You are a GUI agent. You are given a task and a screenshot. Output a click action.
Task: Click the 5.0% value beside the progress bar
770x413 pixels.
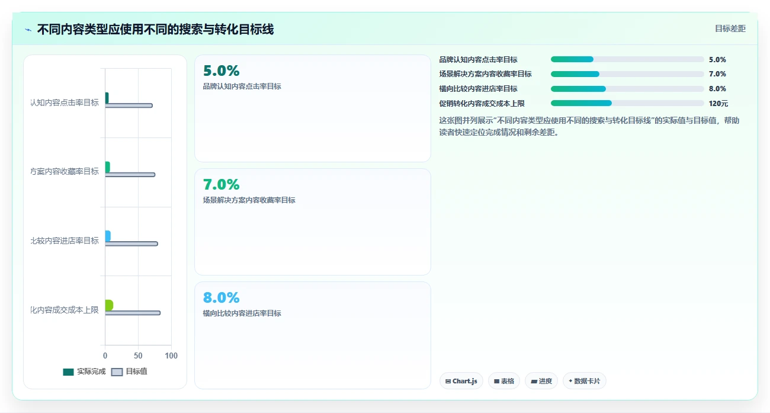pos(717,60)
